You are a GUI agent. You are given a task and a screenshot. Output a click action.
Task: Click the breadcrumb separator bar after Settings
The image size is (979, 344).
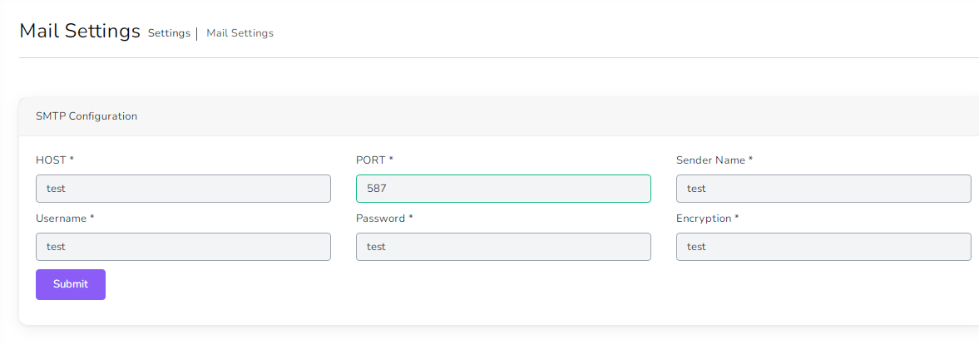pos(197,33)
